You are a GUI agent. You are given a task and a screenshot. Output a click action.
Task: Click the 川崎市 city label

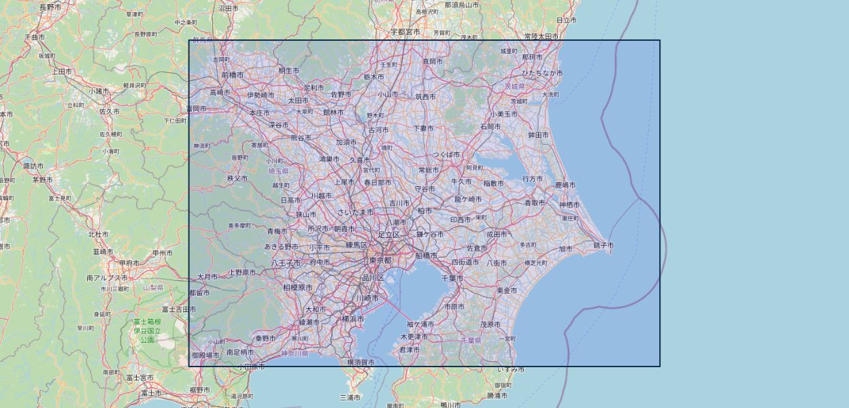[x=366, y=298]
